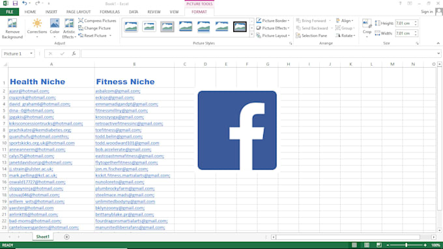This screenshot has height=249, width=443.
Task: Adjust the zoom slider handle
Action: [407, 245]
